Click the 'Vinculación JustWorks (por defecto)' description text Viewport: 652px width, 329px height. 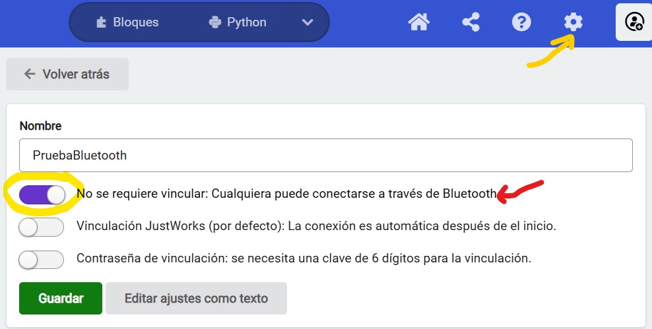point(316,226)
